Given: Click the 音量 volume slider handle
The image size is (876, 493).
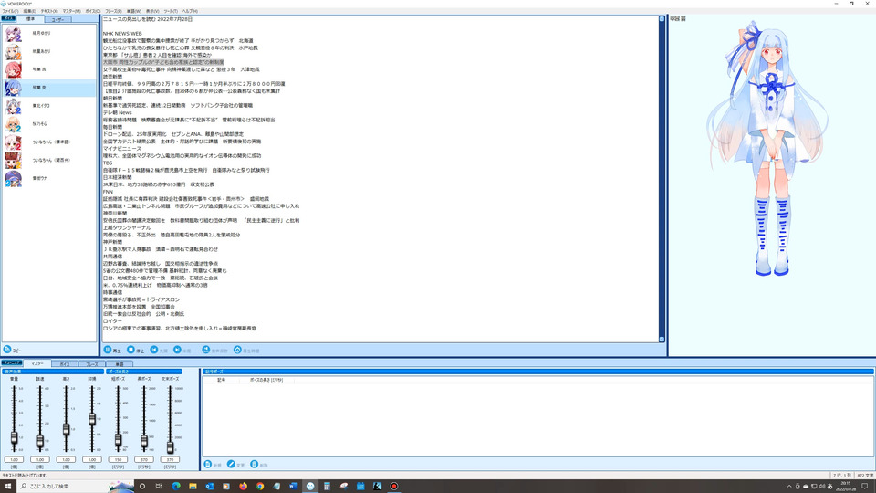Looking at the screenshot, I should pos(14,439).
